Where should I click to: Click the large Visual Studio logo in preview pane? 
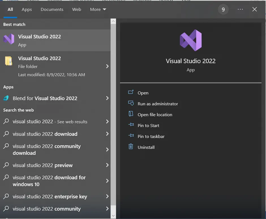(191, 40)
